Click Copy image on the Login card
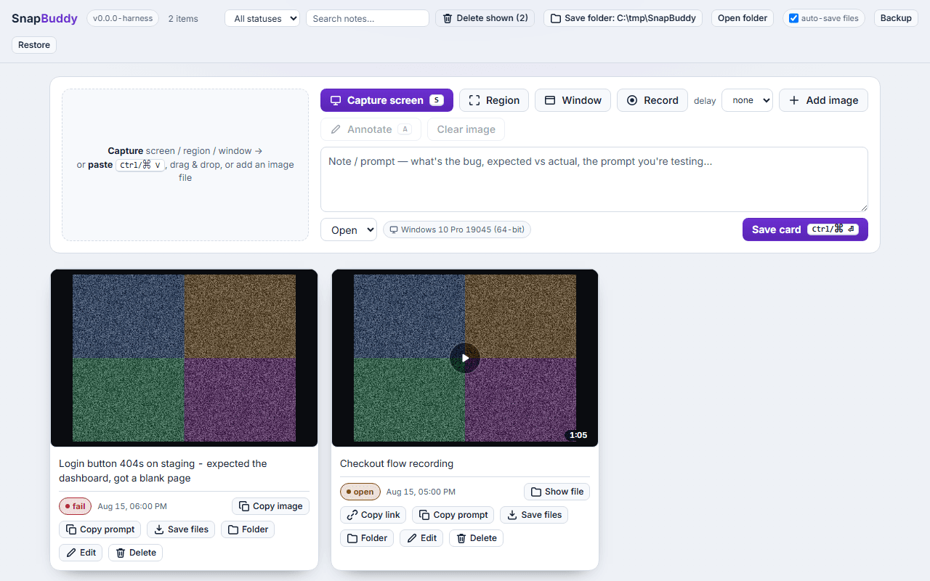The image size is (930, 581). click(271, 506)
